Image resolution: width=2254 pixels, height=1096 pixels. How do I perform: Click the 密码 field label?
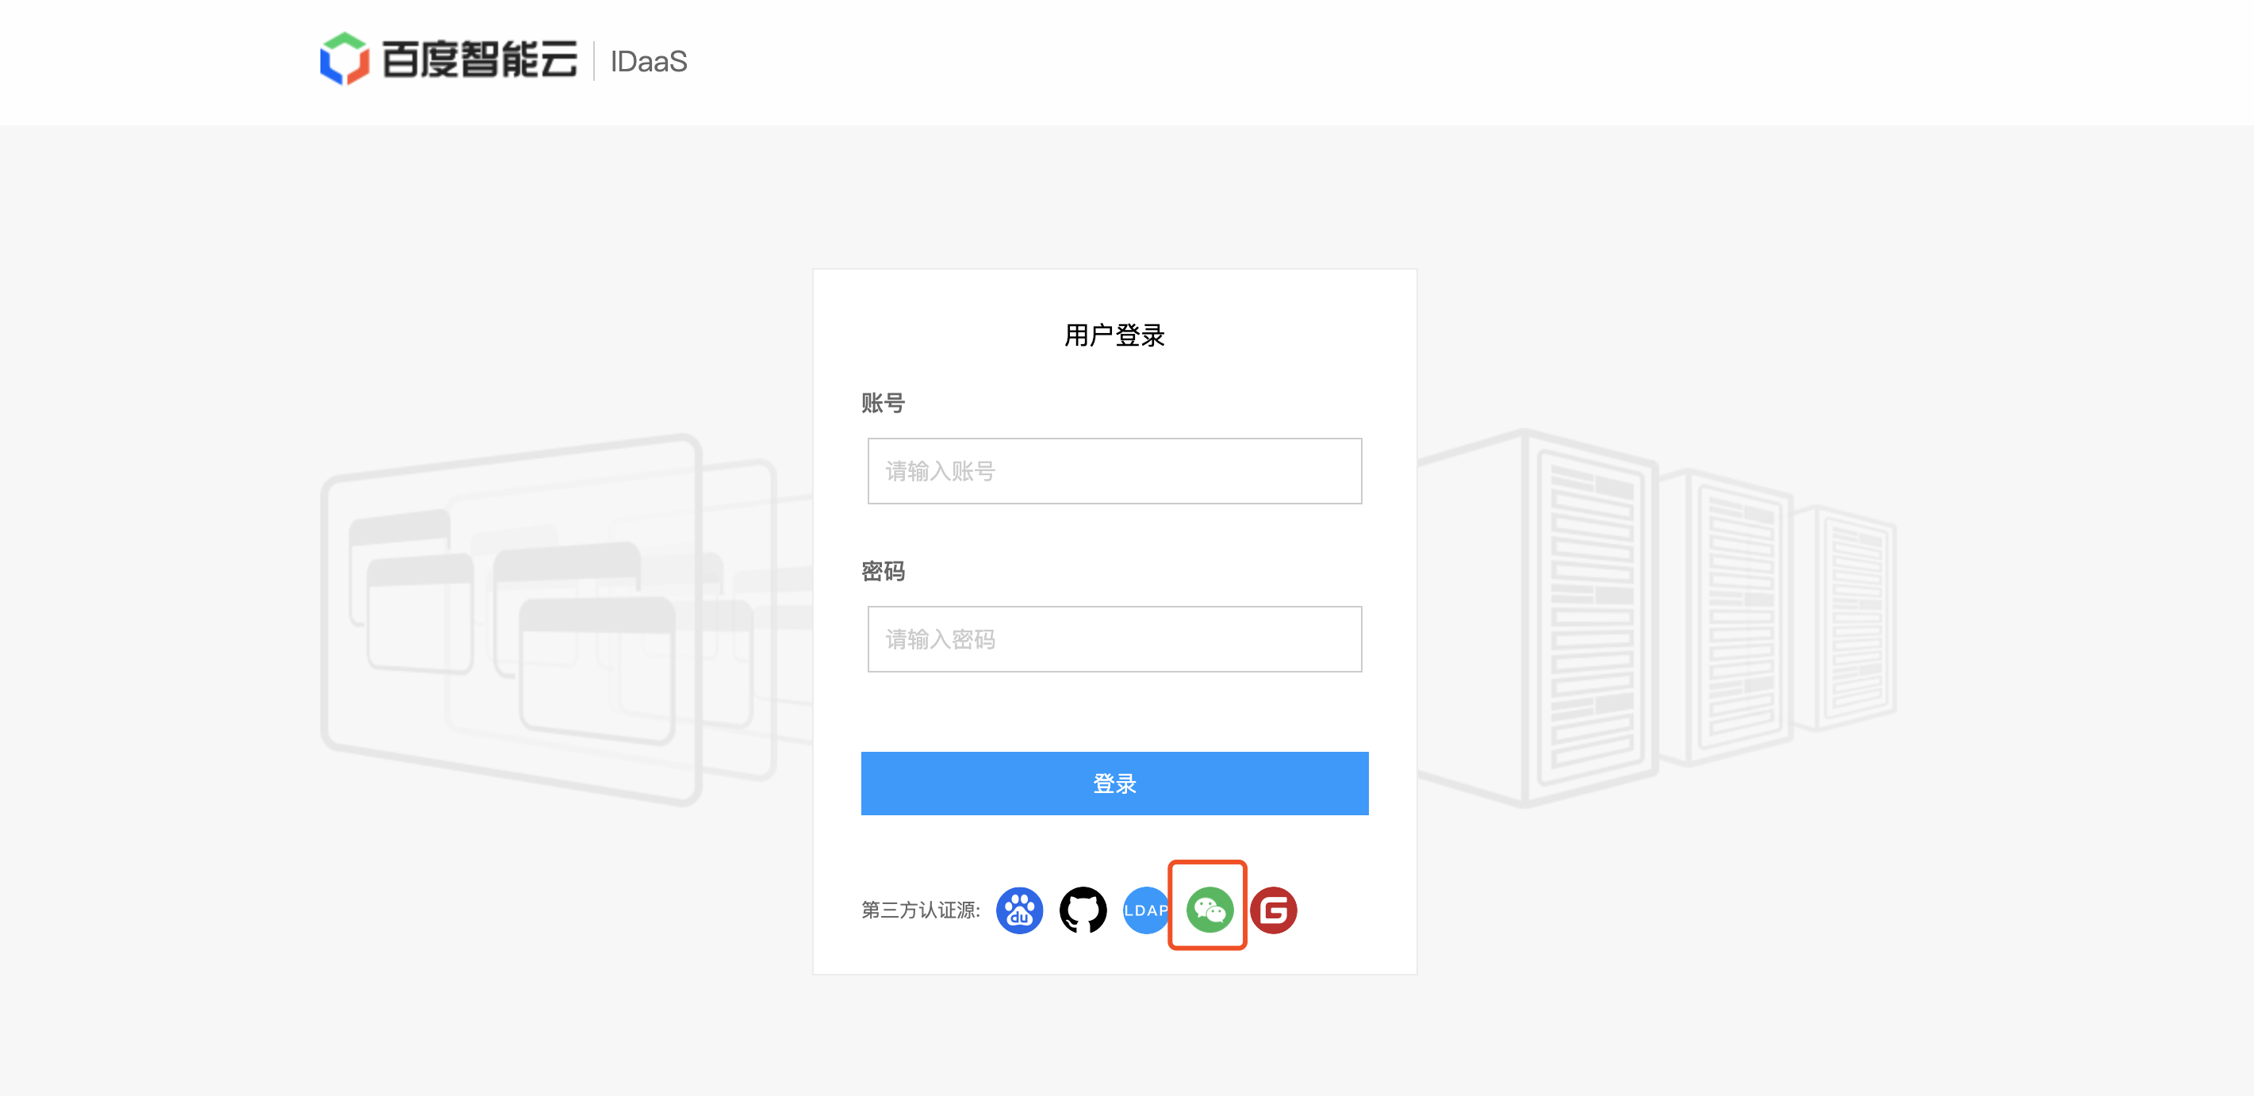[882, 570]
